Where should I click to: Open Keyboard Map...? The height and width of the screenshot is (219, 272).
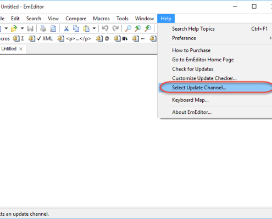coord(215,100)
